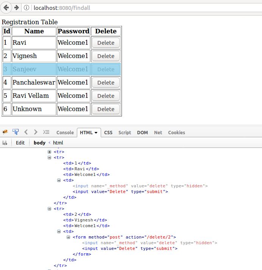Viewport: 262px width, 270px height.
Task: Collapse the td node in Ravi's row
Action: pyautogui.click(x=59, y=180)
